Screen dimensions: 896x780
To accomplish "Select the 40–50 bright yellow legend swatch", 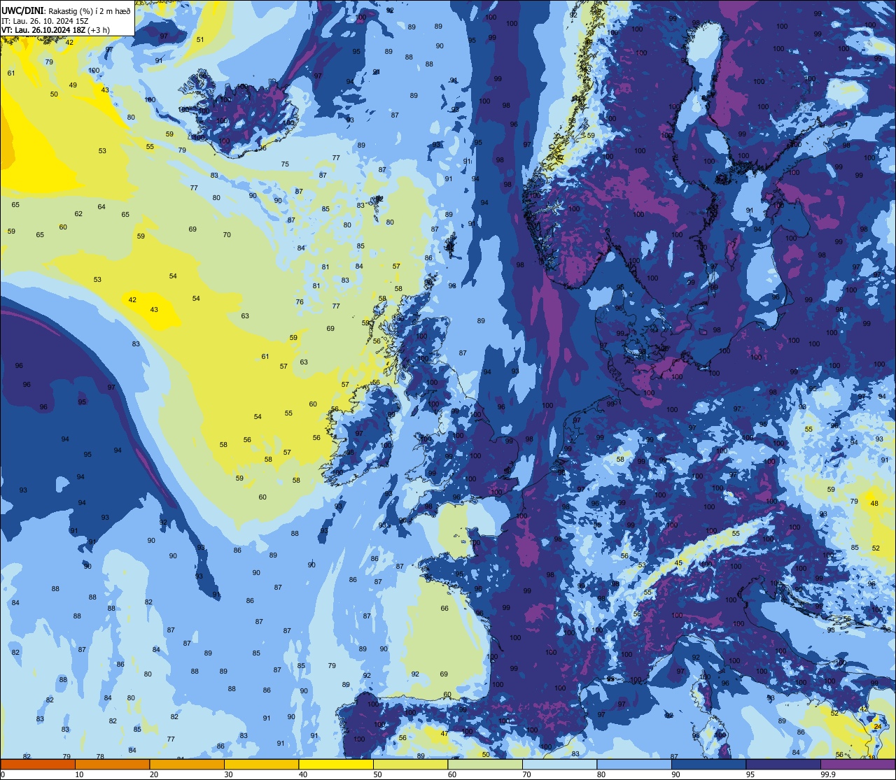I will 336,764.
